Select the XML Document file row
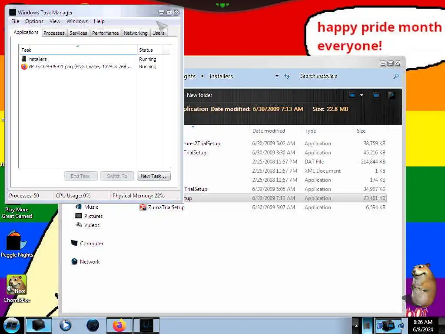Screen dimensions: 445x334 pos(285,170)
